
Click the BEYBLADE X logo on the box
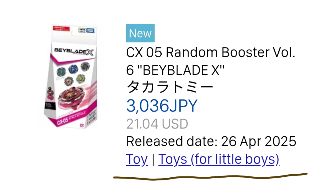74,51
